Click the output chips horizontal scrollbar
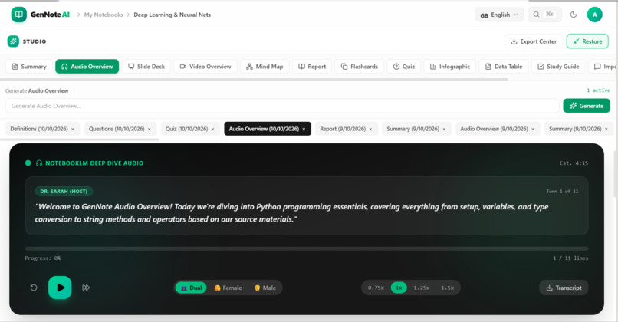 (80, 139)
